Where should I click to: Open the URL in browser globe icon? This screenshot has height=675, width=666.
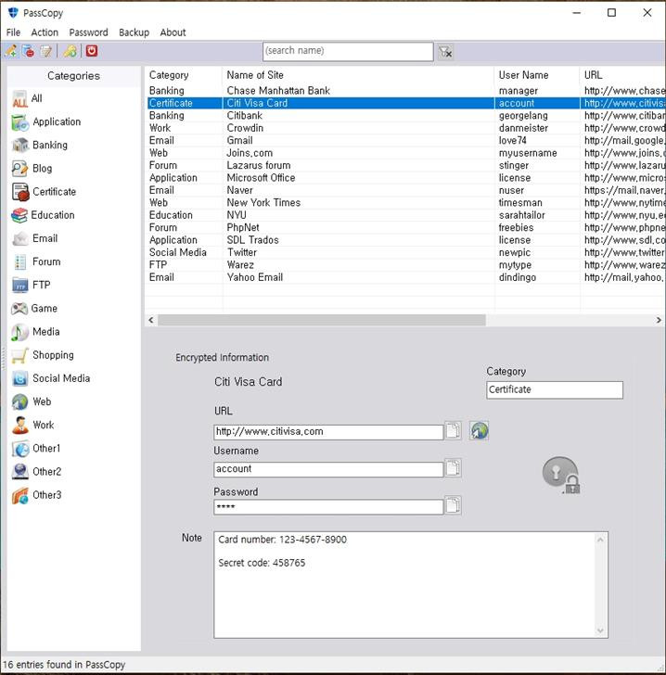pyautogui.click(x=479, y=430)
